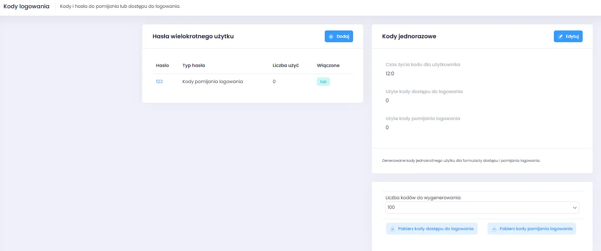Download login access codes via Pobierz button

(432, 229)
